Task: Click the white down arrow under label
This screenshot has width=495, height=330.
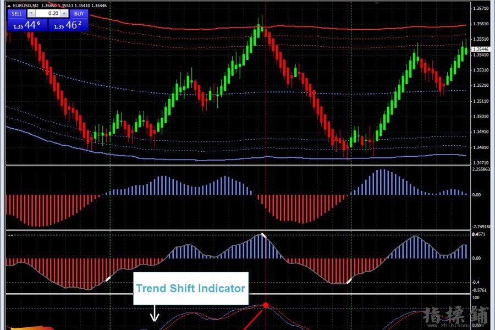Action: [x=155, y=313]
